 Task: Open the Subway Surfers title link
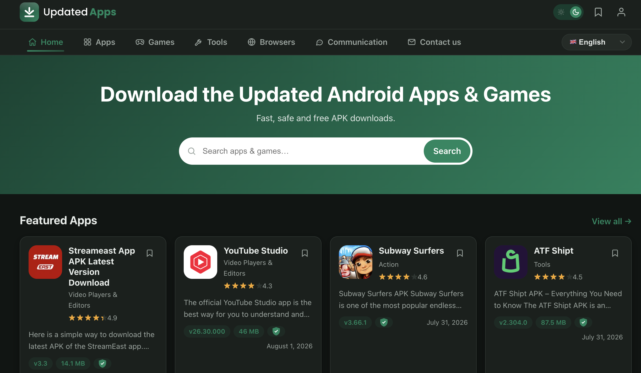pyautogui.click(x=411, y=251)
